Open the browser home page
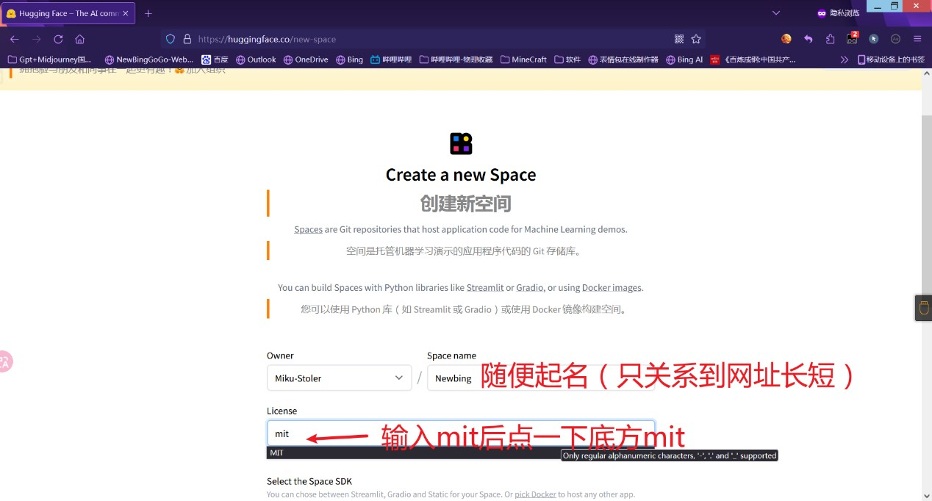The width and height of the screenshot is (932, 501). tap(80, 39)
